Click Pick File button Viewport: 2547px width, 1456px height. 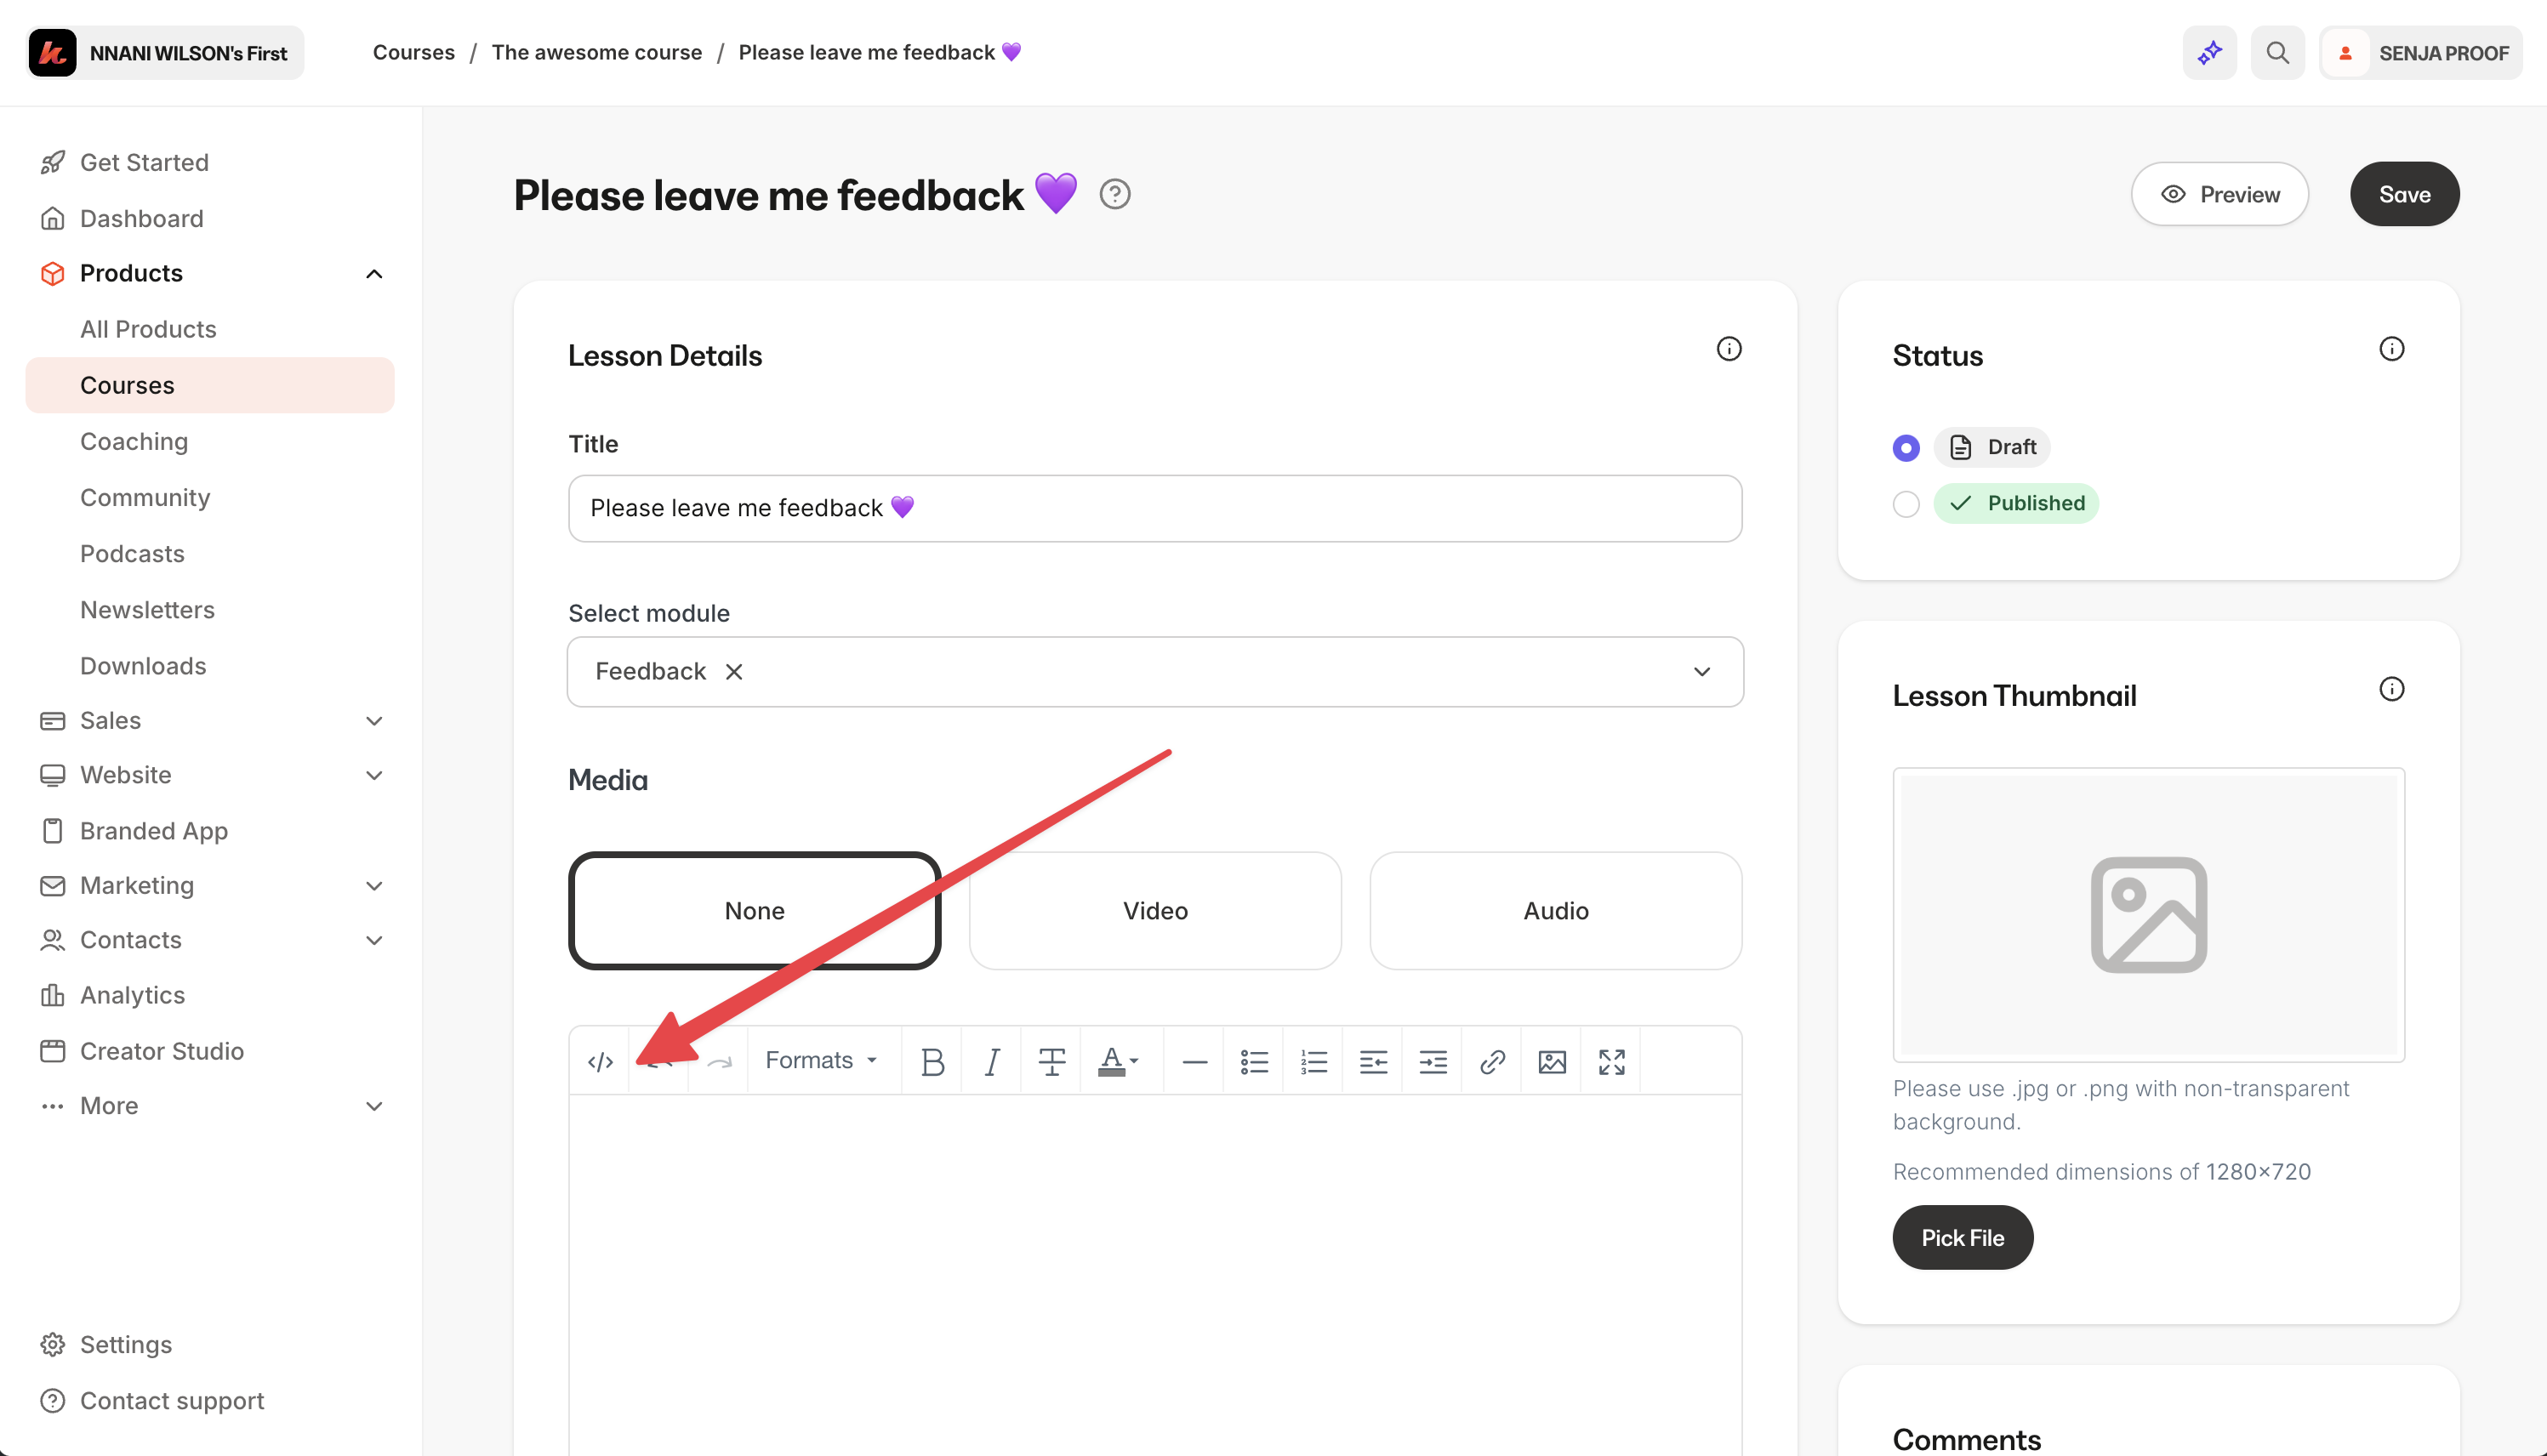tap(1962, 1238)
